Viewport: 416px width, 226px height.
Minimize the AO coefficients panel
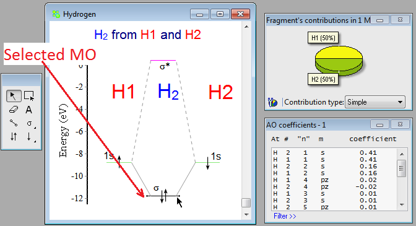point(379,124)
